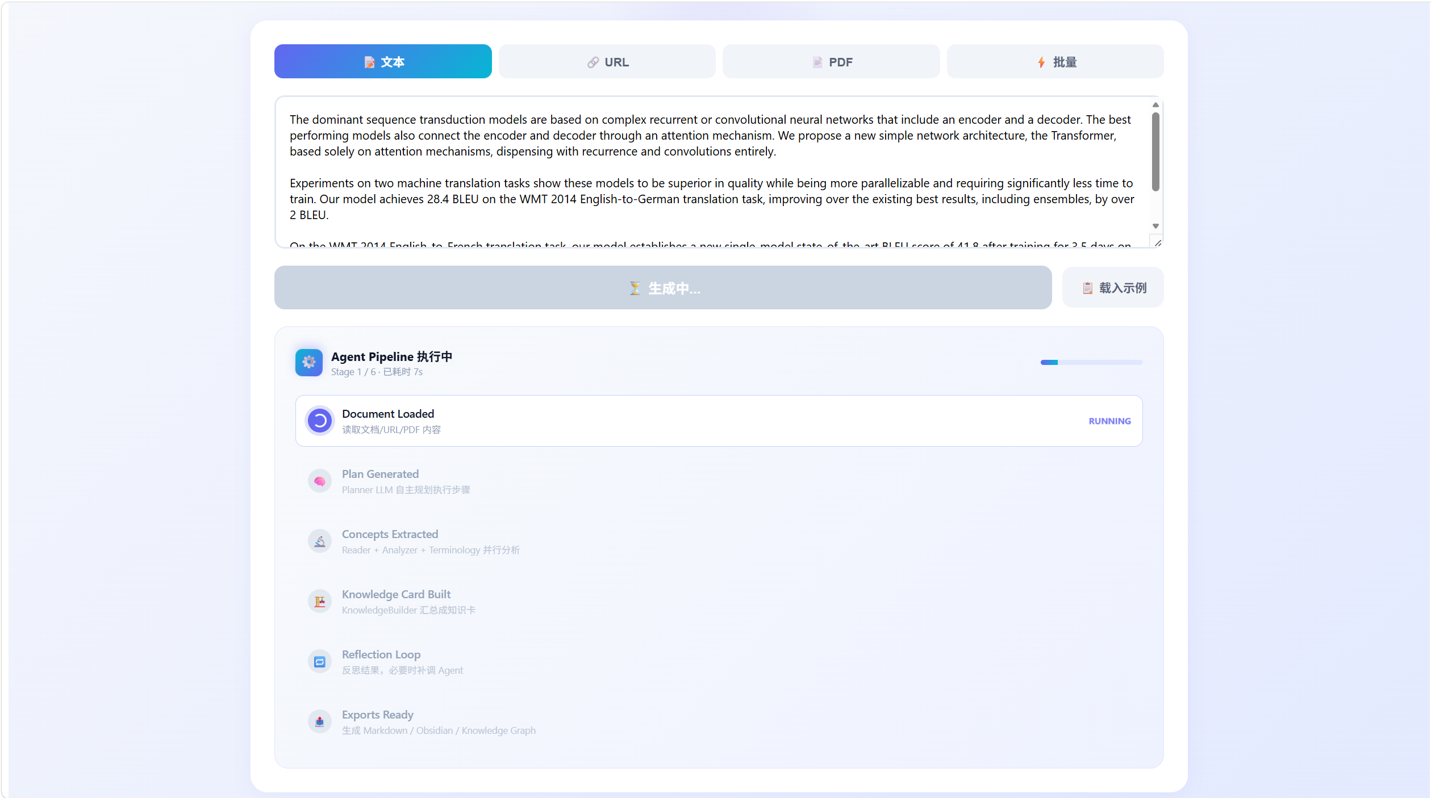
Task: Click the Exports Ready icon
Action: 320,722
